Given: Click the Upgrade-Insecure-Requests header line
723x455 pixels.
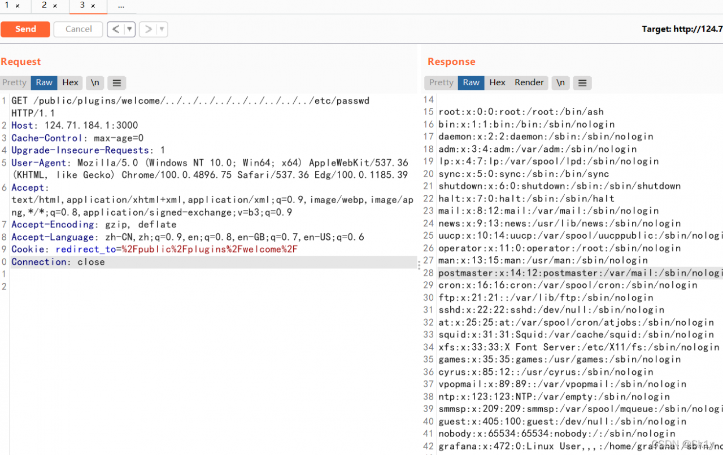Looking at the screenshot, I should [88, 150].
